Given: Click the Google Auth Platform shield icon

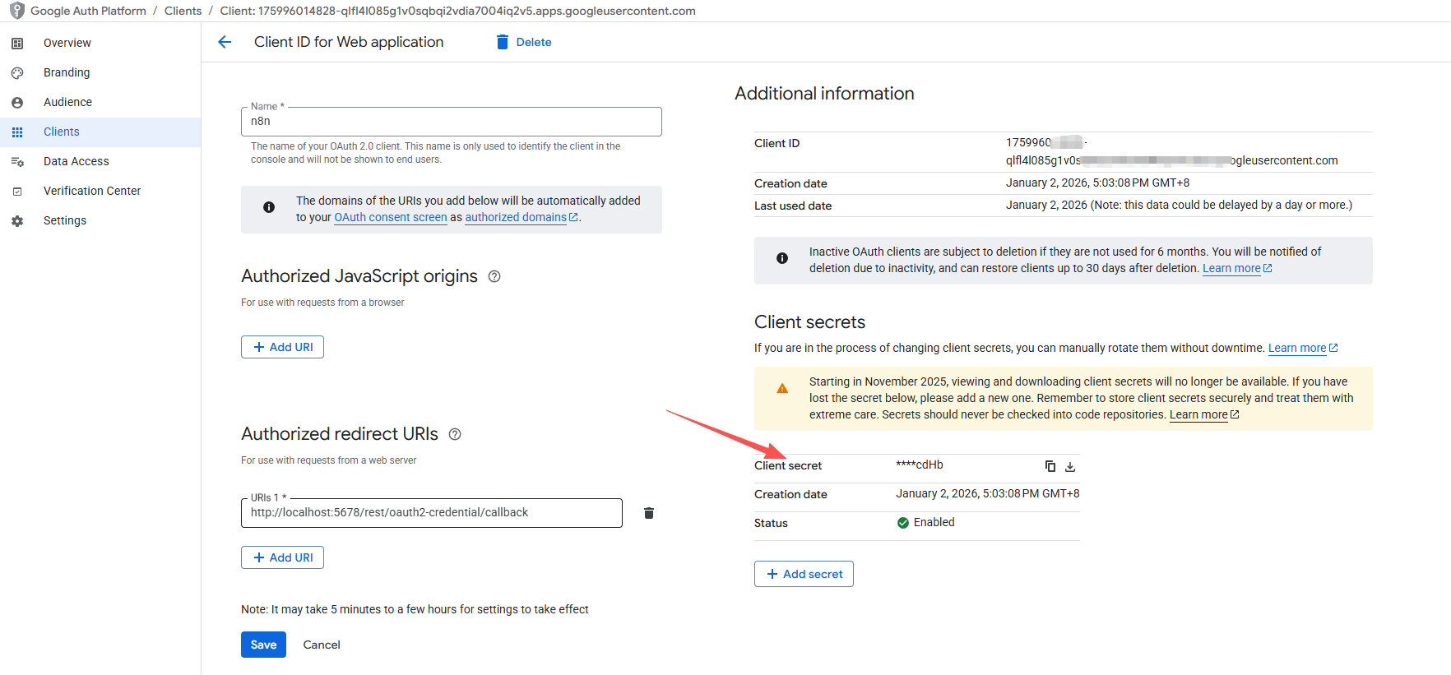Looking at the screenshot, I should click(x=16, y=11).
